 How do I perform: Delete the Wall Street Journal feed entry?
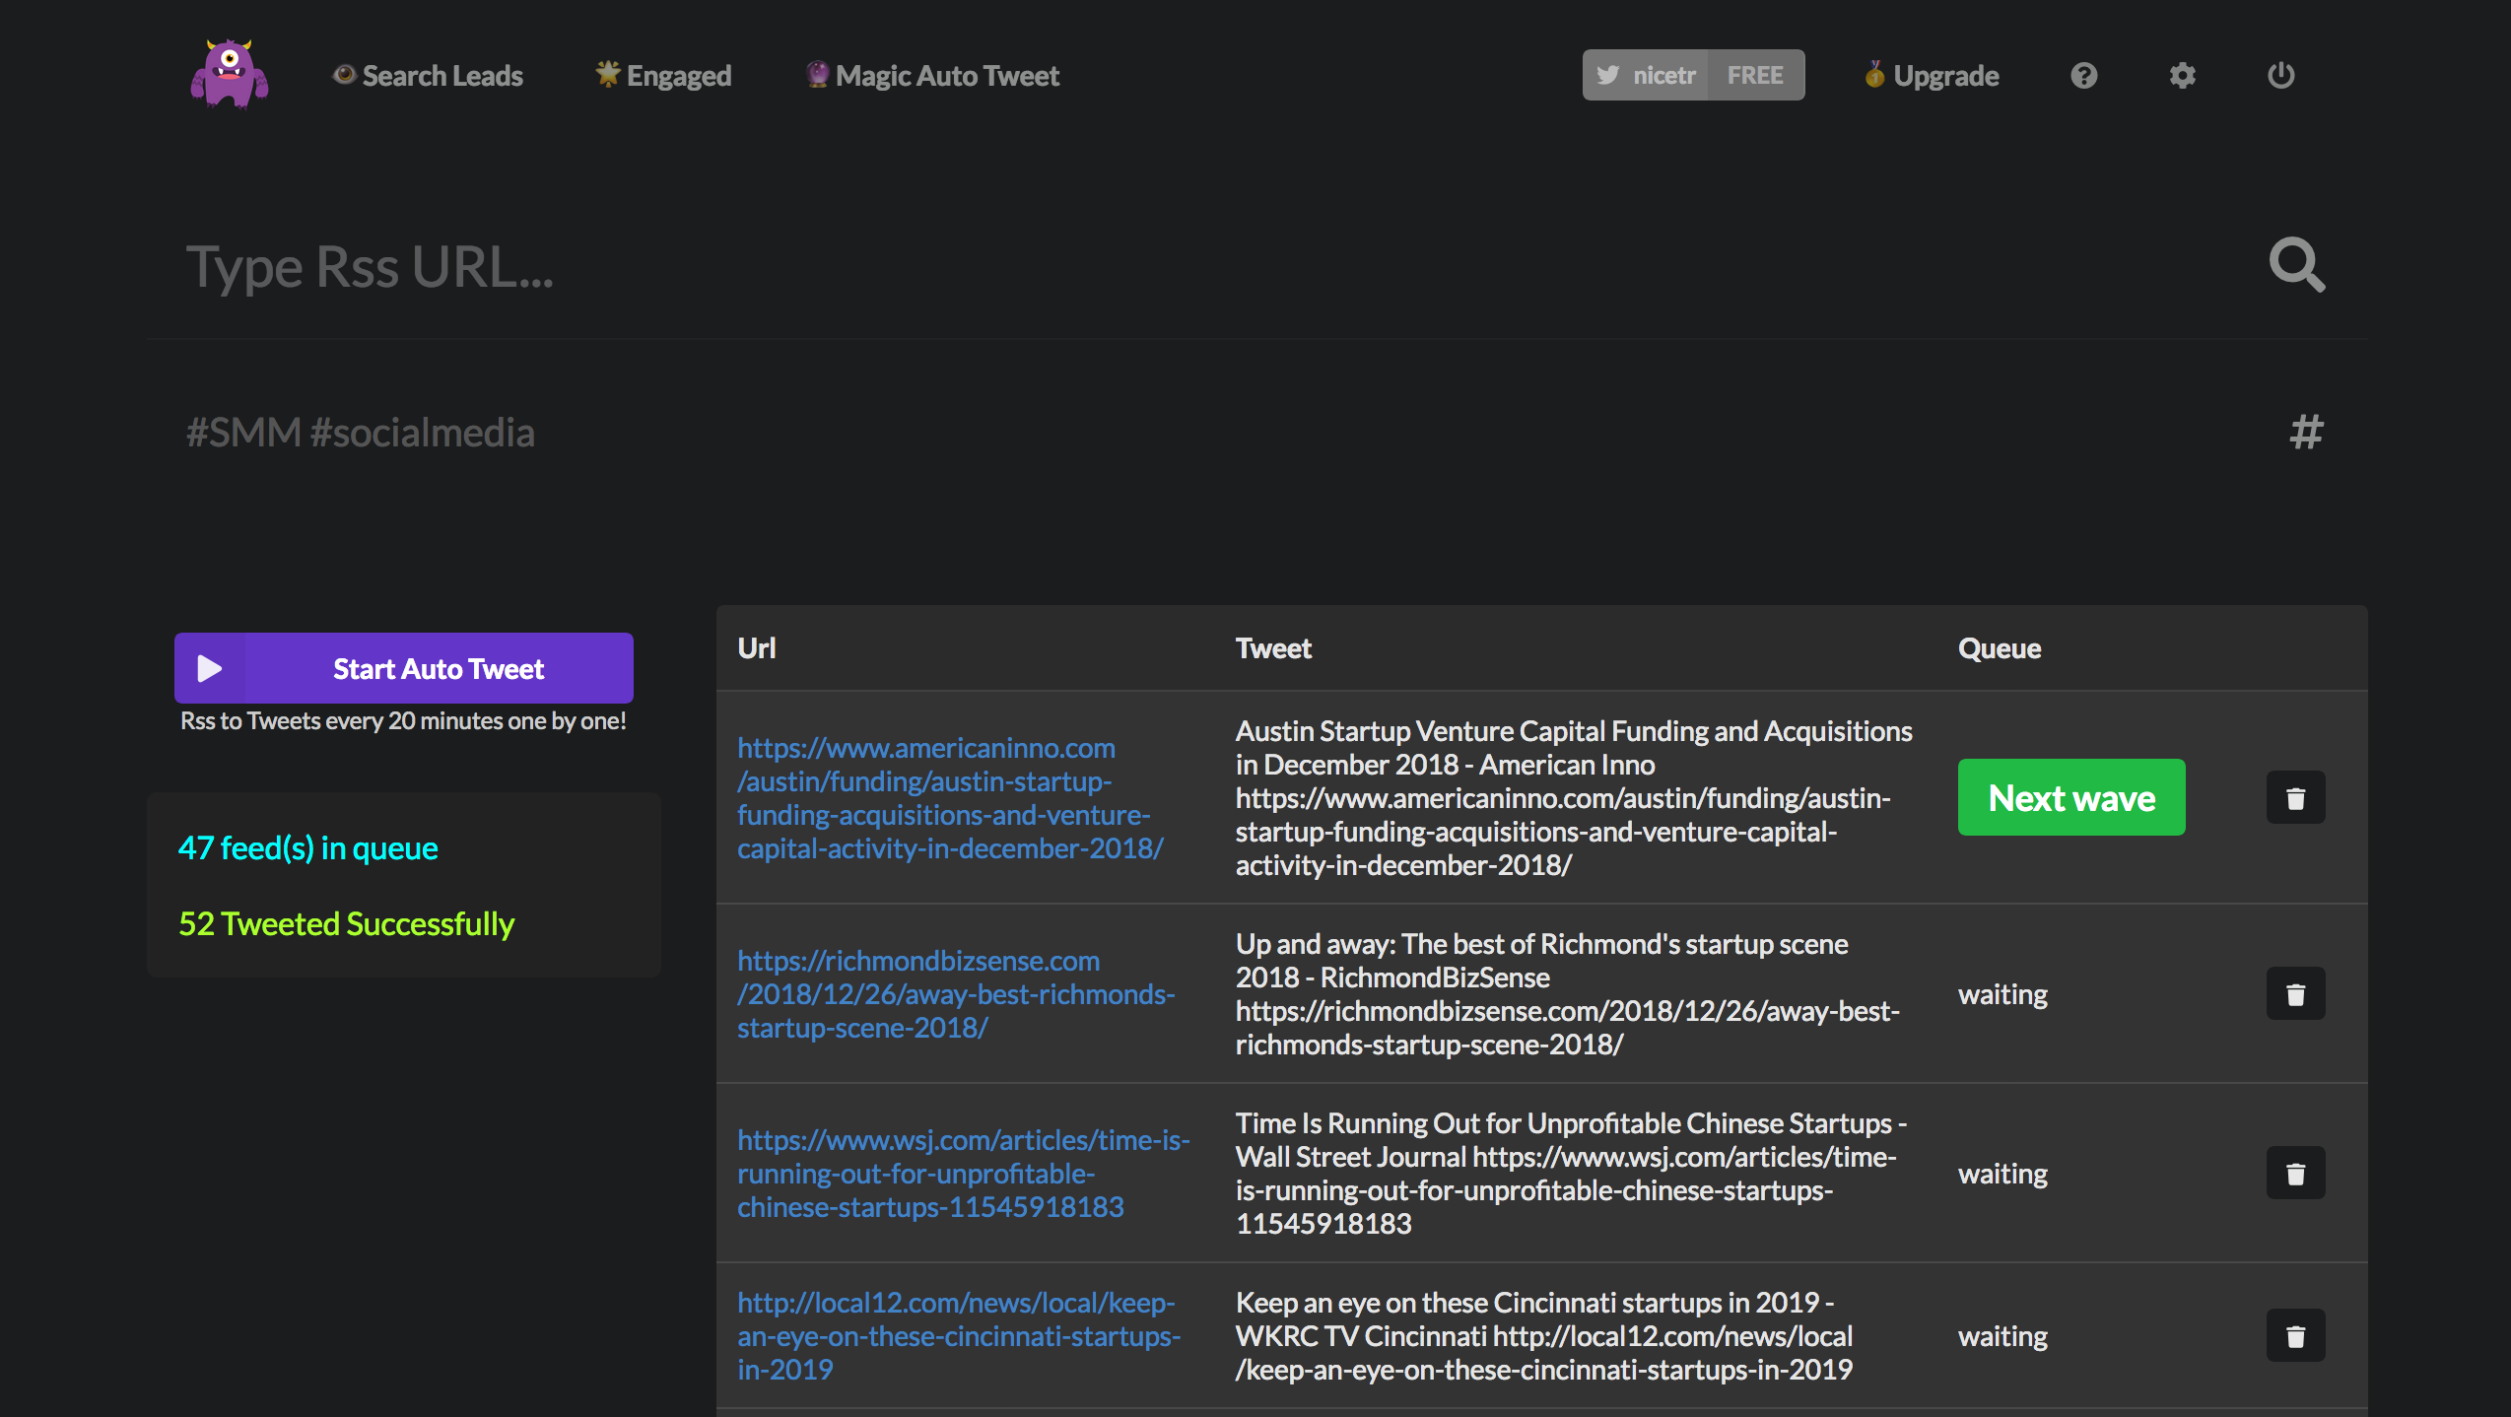click(x=2295, y=1173)
